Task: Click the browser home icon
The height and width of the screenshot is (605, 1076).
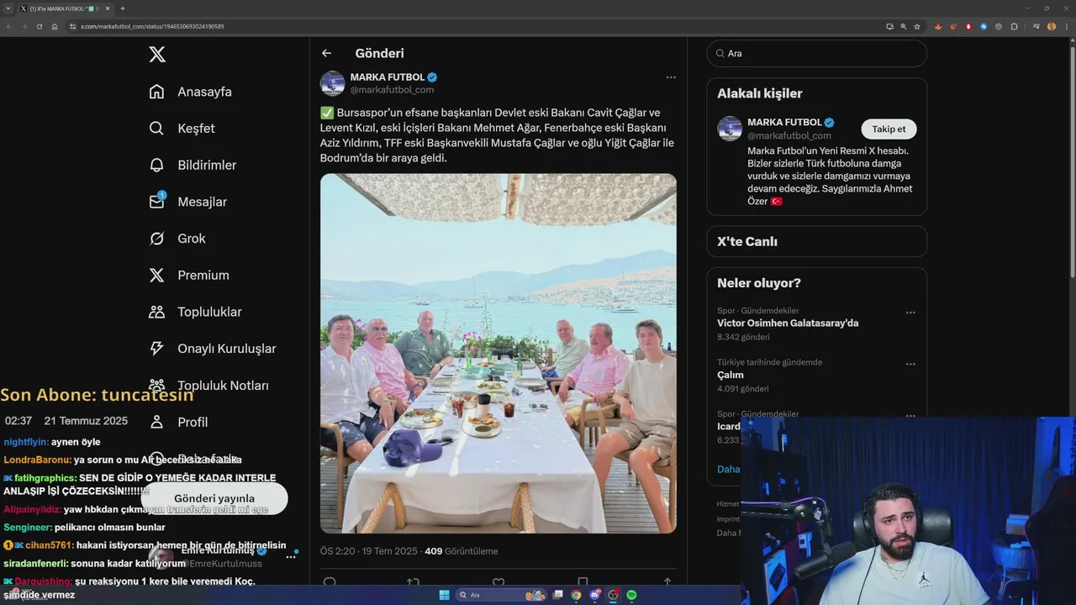Action: (x=55, y=26)
